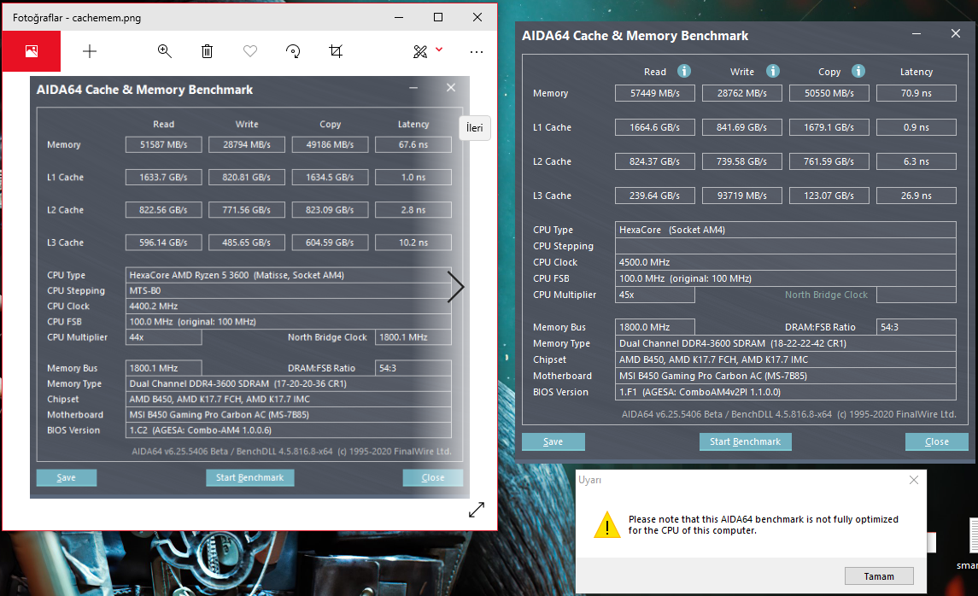The height and width of the screenshot is (596, 978).
Task: Click Save button inside the Photos image
Action: coord(66,477)
